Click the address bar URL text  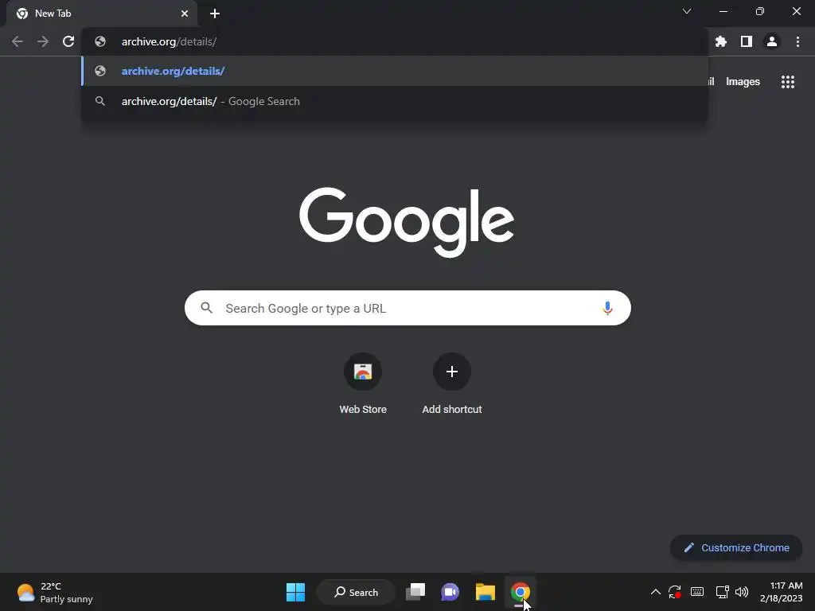coord(169,41)
